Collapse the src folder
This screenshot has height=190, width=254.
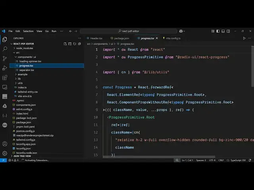click(14, 53)
